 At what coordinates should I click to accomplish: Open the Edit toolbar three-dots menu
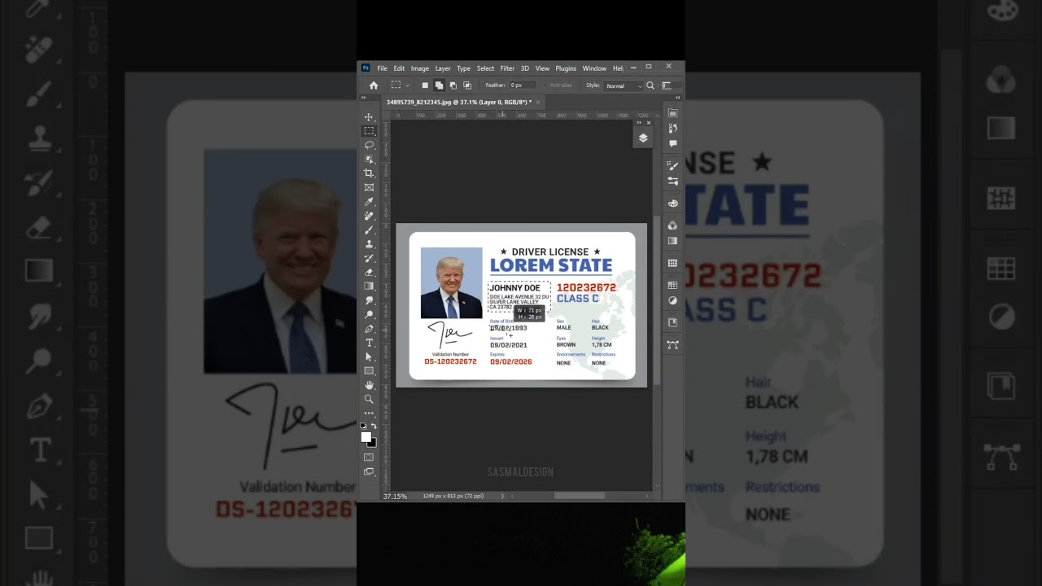[369, 413]
